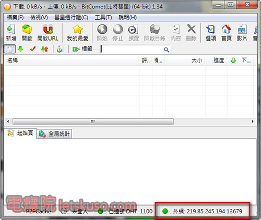Image resolution: width=261 pixels, height=220 pixels.
Task: Switch to the 全局統計 tab
Action: point(54,134)
